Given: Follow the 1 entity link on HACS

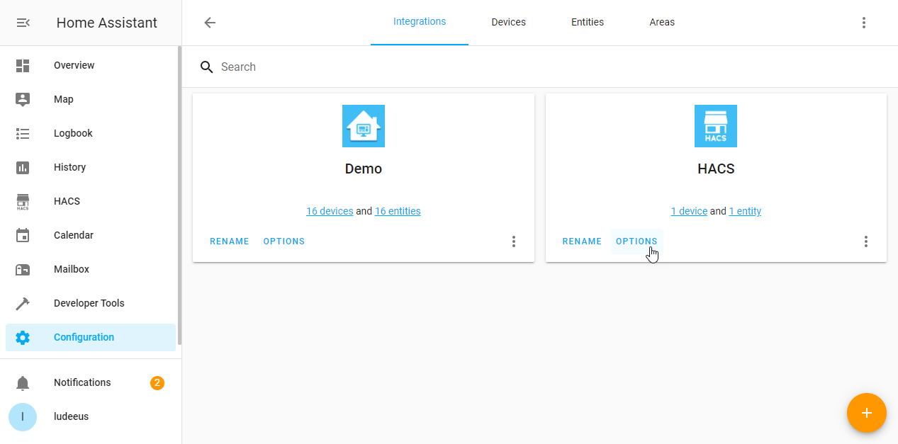Looking at the screenshot, I should click(745, 211).
